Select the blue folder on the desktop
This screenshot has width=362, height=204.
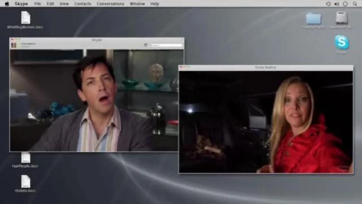(314, 19)
